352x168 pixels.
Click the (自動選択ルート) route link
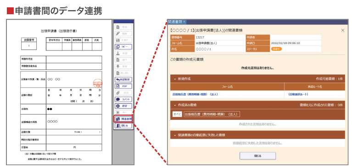[x=298, y=95]
